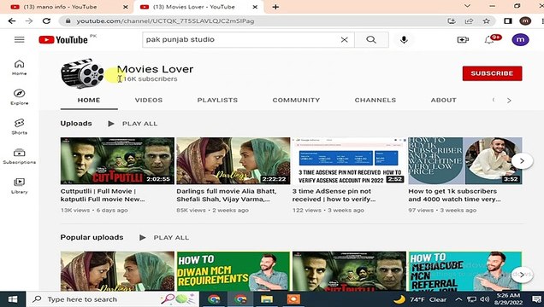
Task: Bookmark this page with the star
Action: pos(487,21)
